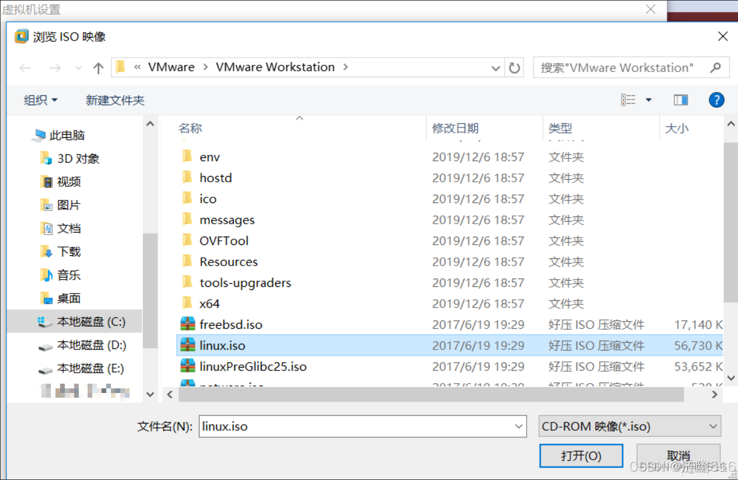This screenshot has width=738, height=480.
Task: Sort by 名称 column header
Action: point(190,128)
